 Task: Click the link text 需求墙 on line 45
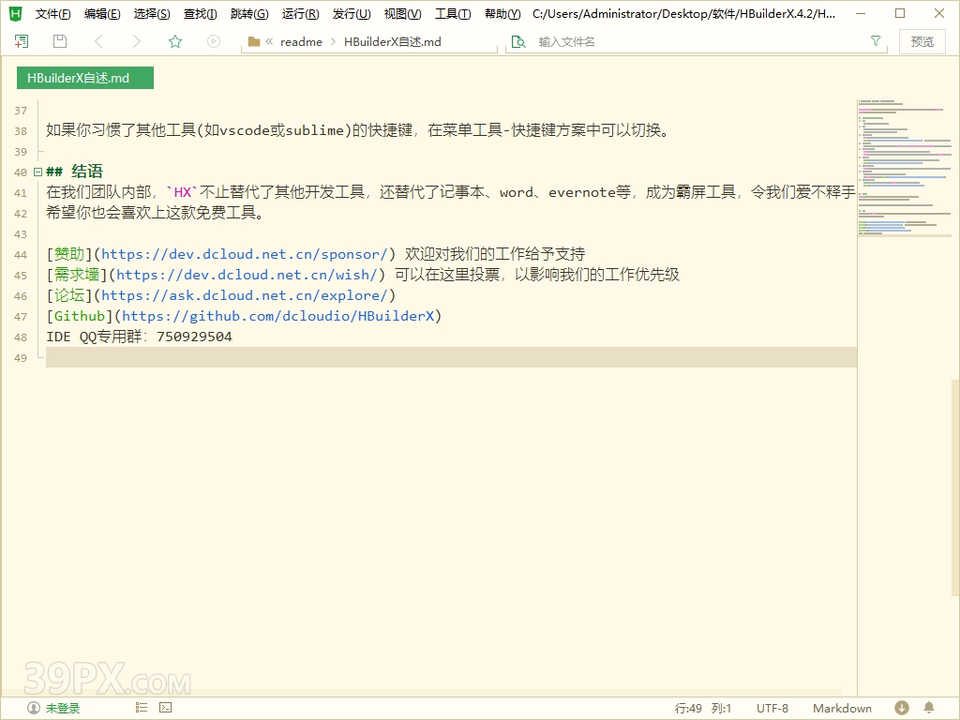pyautogui.click(x=77, y=275)
